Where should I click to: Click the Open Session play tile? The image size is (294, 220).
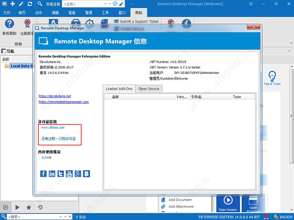click(x=228, y=204)
